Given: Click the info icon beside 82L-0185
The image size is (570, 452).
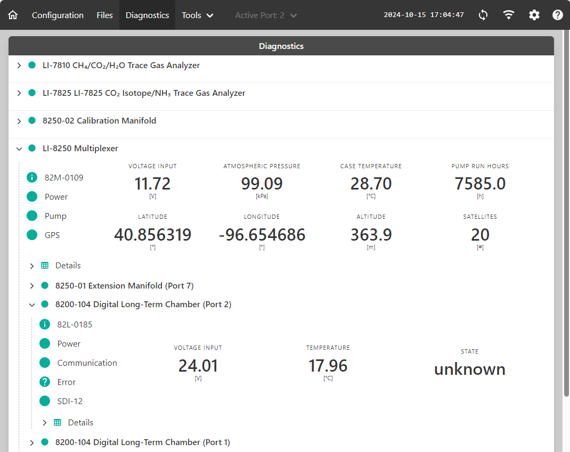Looking at the screenshot, I should coord(45,324).
